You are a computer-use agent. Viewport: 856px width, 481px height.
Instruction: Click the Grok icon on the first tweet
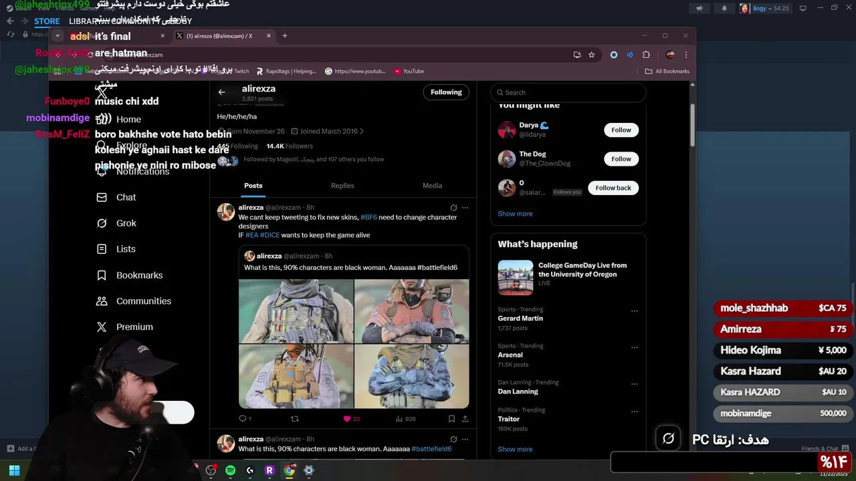pos(453,208)
